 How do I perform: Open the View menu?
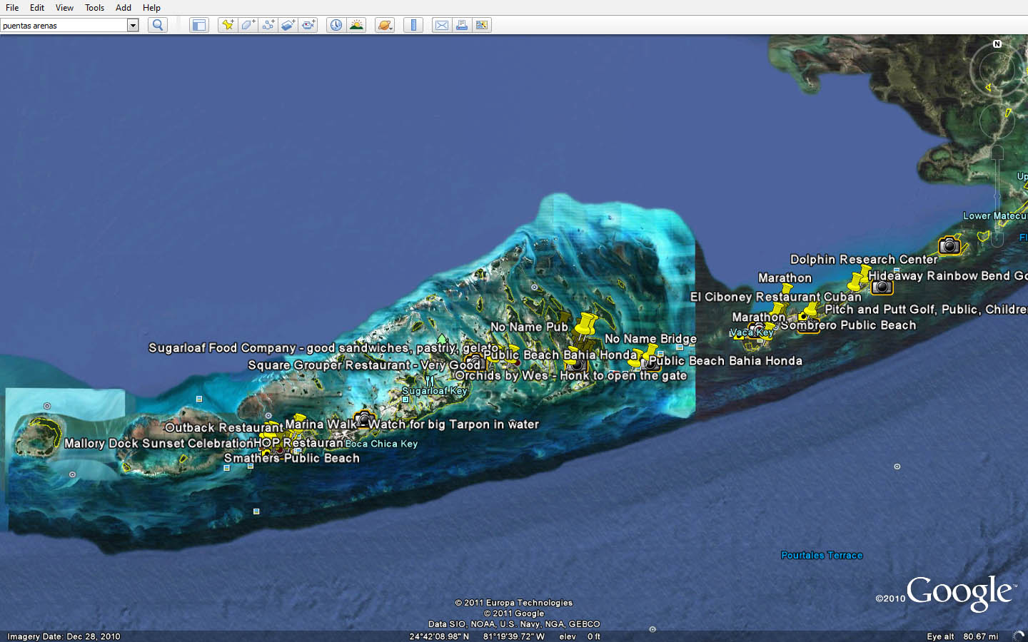pyautogui.click(x=64, y=7)
